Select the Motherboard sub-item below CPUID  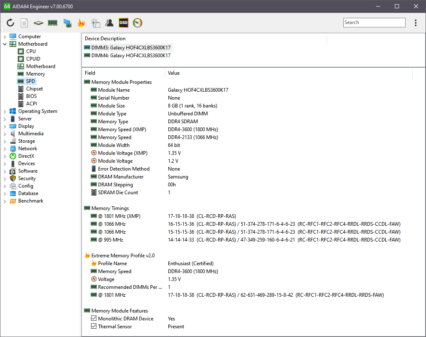click(40, 66)
